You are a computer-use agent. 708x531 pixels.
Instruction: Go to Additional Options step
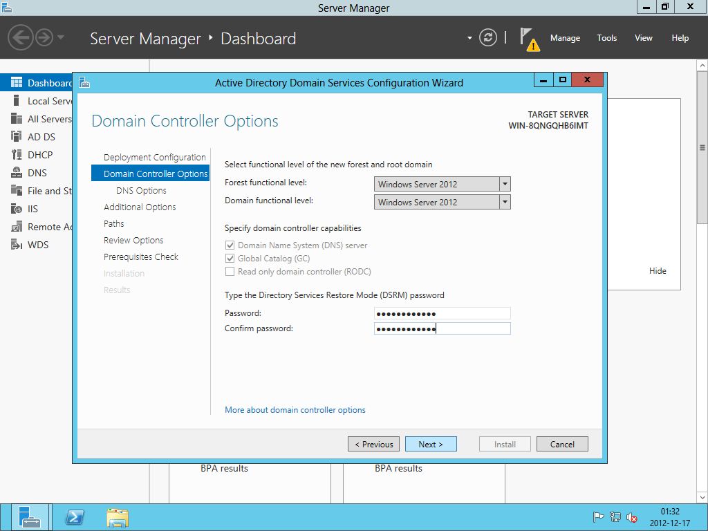pyautogui.click(x=140, y=207)
